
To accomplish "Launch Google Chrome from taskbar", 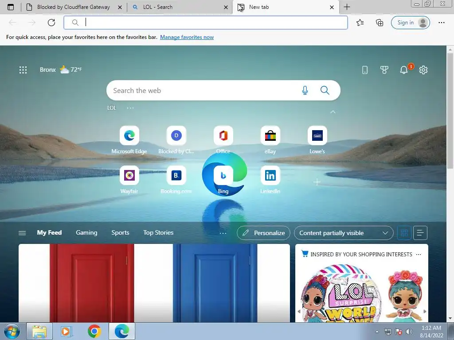I will tap(94, 331).
